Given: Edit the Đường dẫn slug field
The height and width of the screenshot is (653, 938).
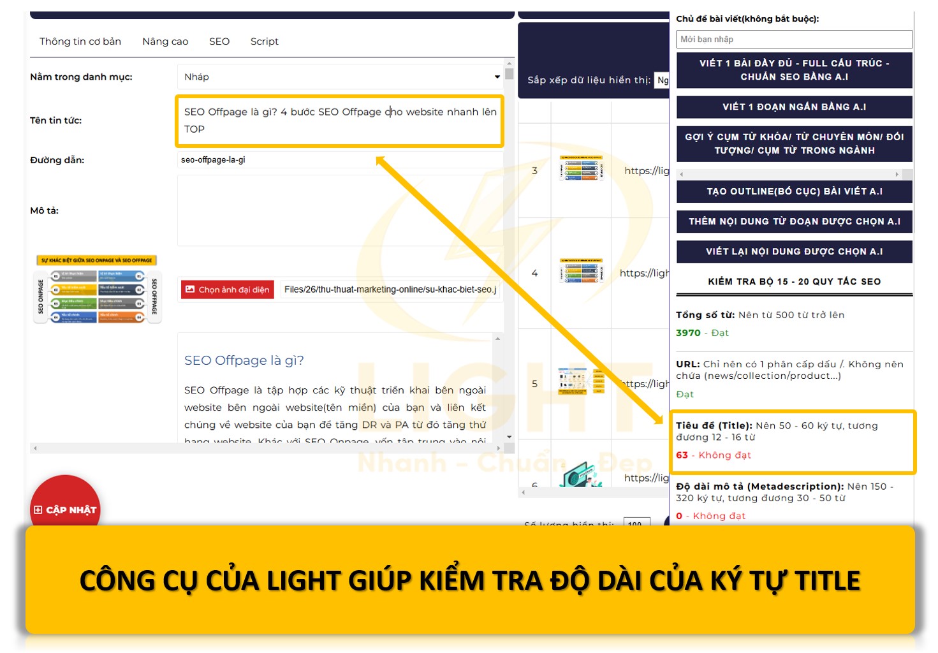Looking at the screenshot, I should (340, 159).
